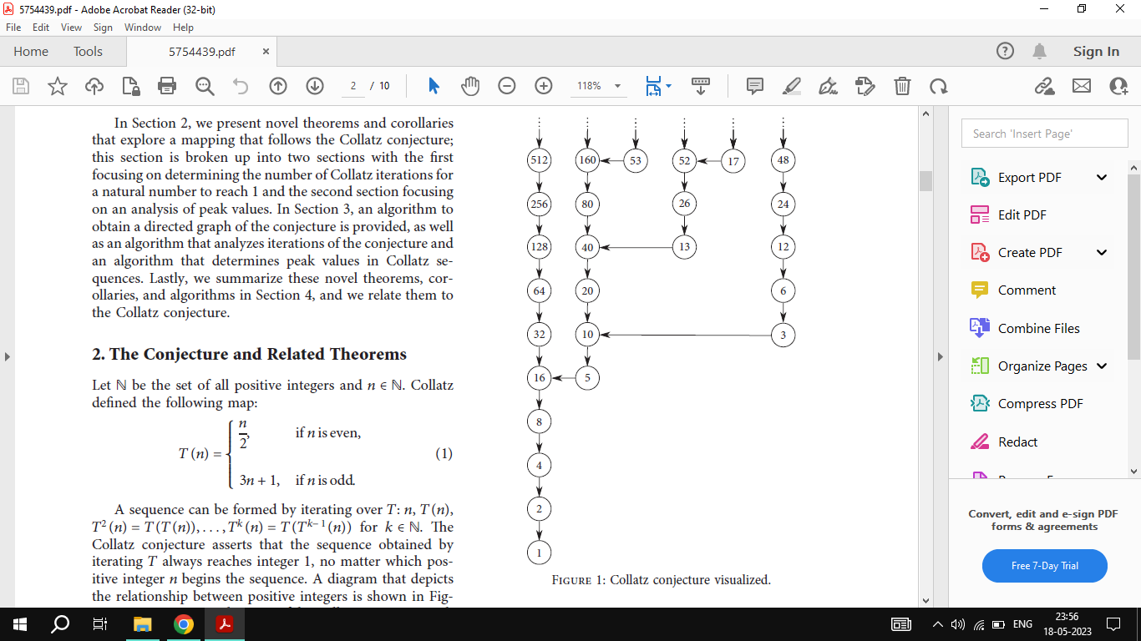Viewport: 1141px width, 641px height.
Task: Click the share with others person icon
Action: coord(1118,86)
